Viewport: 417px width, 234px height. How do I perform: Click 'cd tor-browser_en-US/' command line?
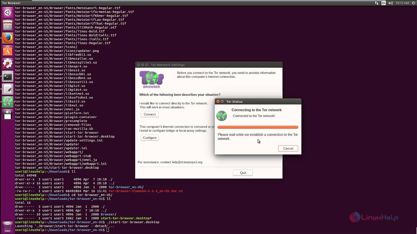(x=92, y=195)
